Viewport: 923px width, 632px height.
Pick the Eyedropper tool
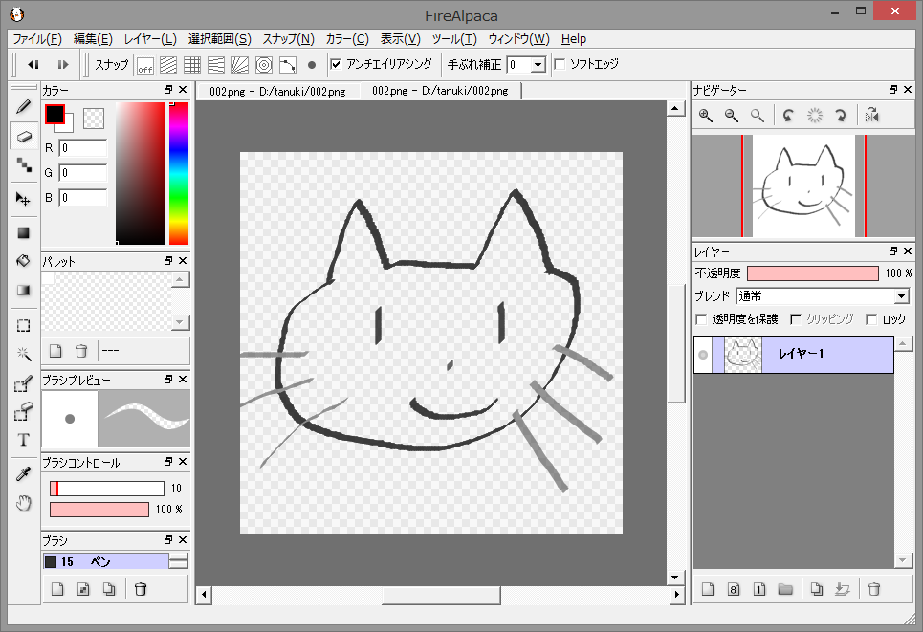tap(23, 471)
